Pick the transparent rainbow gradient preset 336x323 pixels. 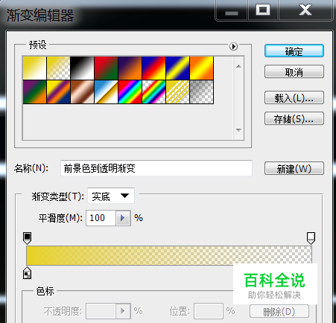click(x=153, y=92)
